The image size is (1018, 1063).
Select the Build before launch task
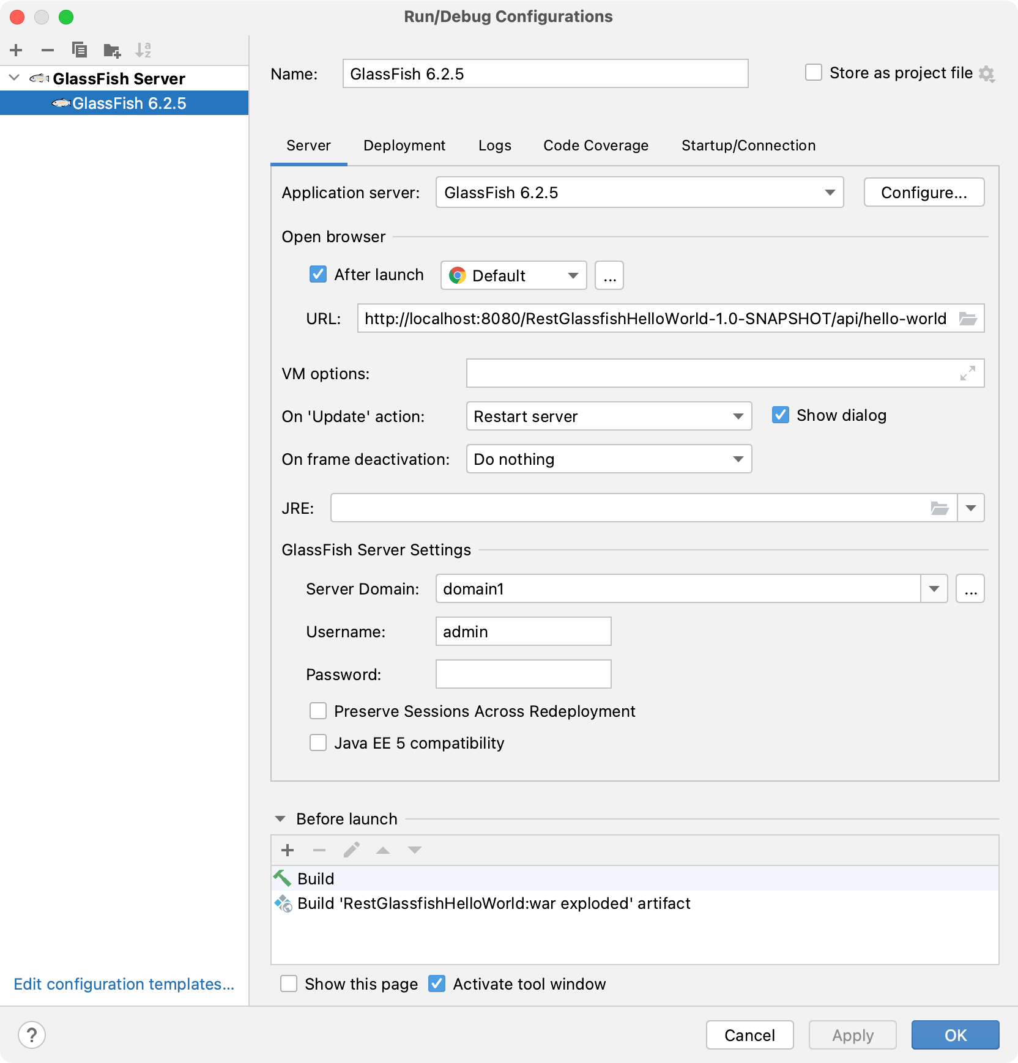click(634, 878)
